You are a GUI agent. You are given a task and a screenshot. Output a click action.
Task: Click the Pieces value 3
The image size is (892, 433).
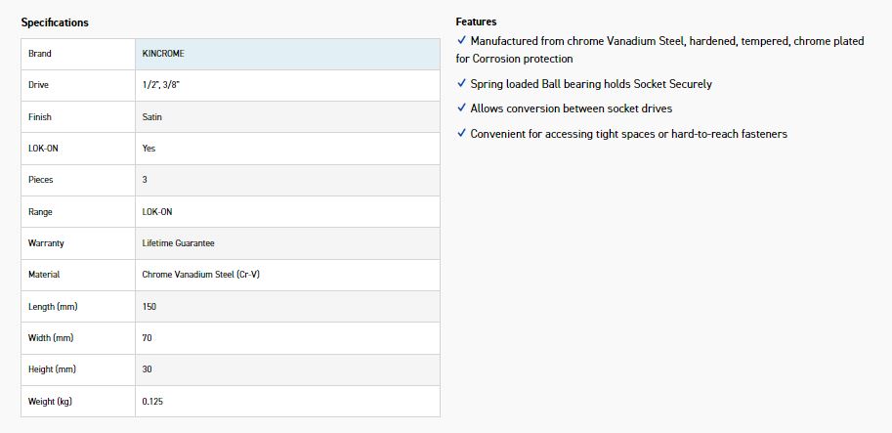(145, 180)
